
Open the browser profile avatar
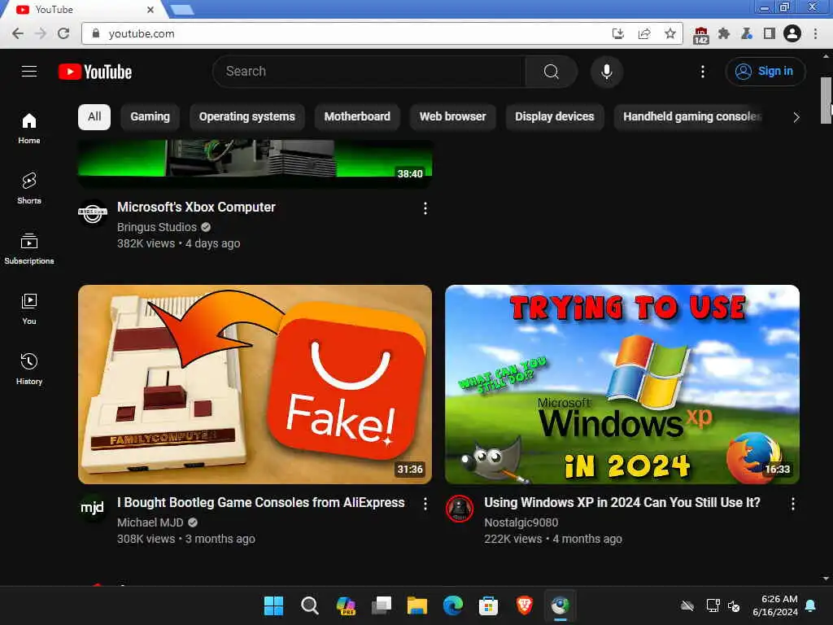792,33
